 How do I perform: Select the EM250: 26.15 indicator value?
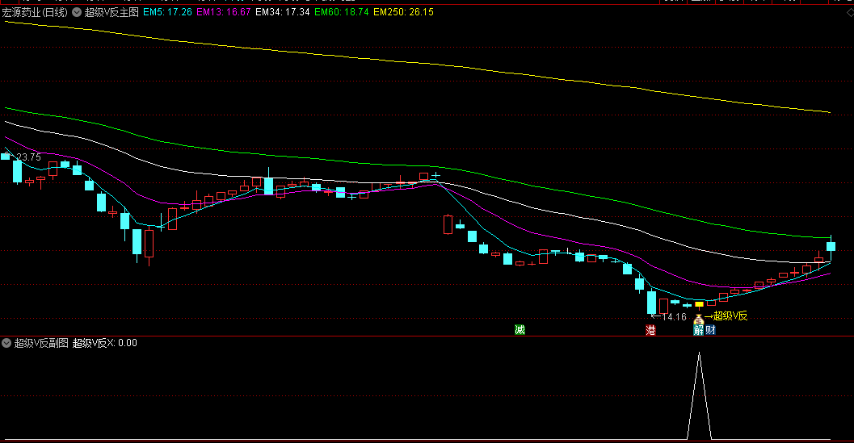click(404, 12)
